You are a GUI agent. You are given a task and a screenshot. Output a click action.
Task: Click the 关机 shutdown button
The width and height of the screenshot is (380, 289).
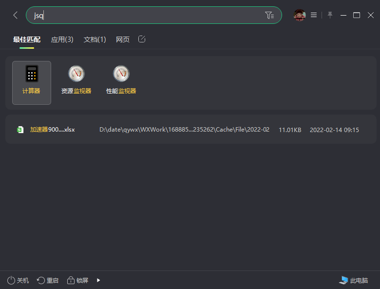[x=18, y=280]
